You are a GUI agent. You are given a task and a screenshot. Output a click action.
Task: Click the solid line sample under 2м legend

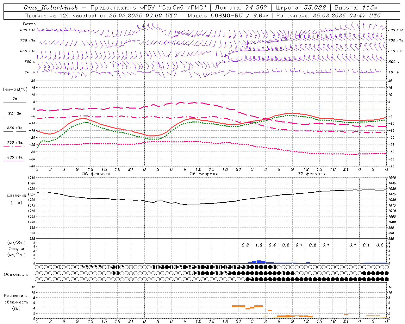click(x=15, y=102)
